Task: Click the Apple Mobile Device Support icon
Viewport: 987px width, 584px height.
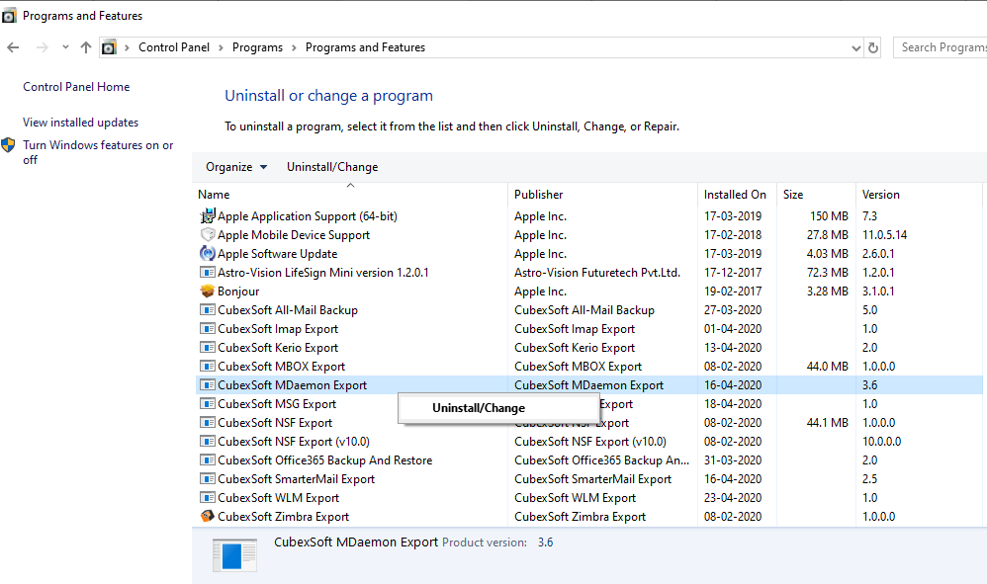Action: [x=208, y=235]
